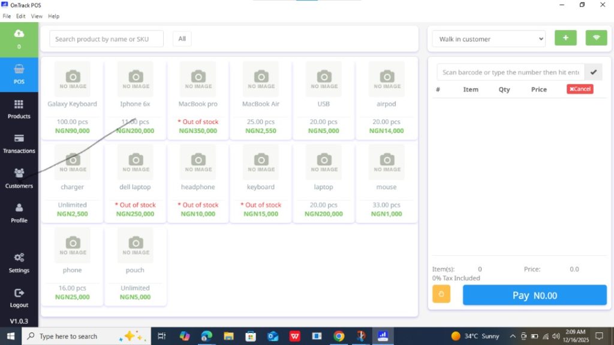The width and height of the screenshot is (614, 345).
Task: Open the Customers section
Action: [19, 178]
